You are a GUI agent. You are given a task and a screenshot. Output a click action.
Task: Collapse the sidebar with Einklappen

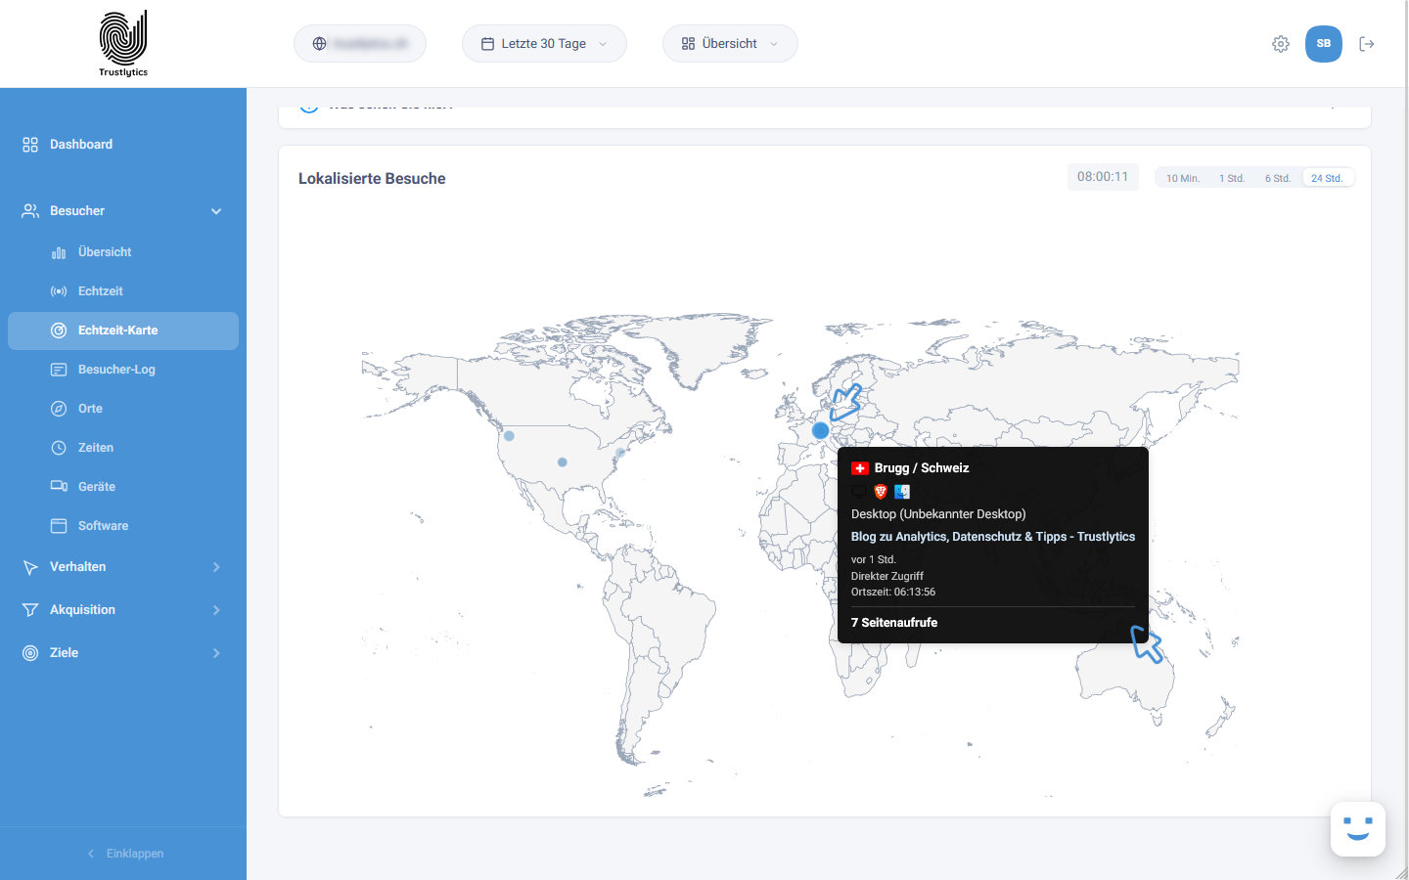click(124, 854)
